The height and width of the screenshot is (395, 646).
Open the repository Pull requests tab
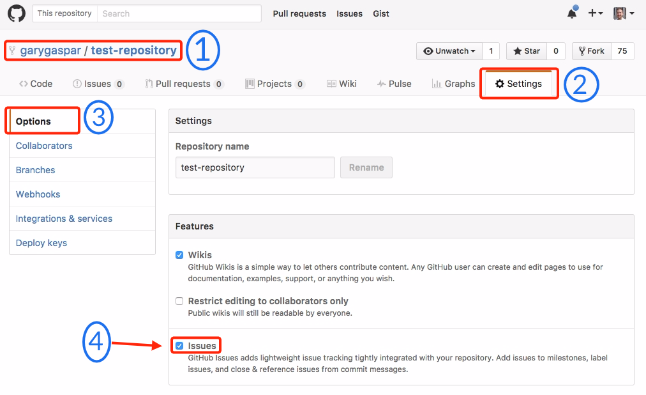click(x=184, y=84)
